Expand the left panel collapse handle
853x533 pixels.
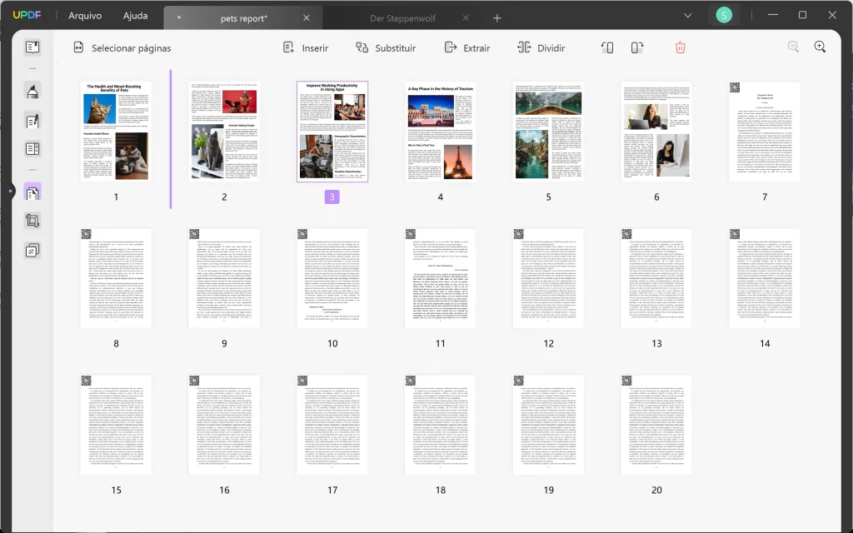pyautogui.click(x=10, y=192)
